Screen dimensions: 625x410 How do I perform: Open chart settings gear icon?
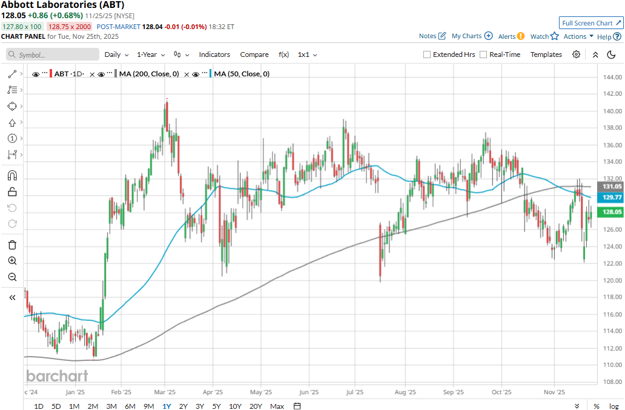click(x=576, y=55)
